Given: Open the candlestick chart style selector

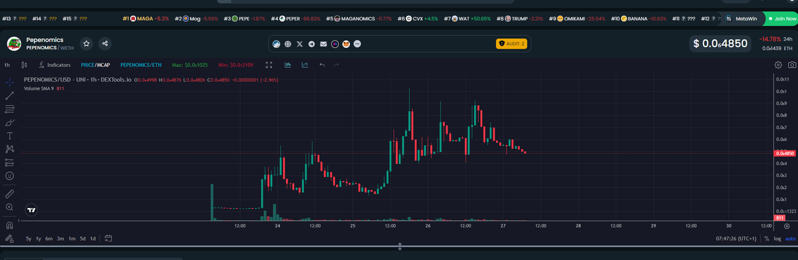Looking at the screenshot, I should click(x=25, y=65).
